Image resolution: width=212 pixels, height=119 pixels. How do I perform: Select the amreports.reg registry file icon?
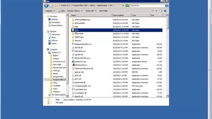coord(73,61)
